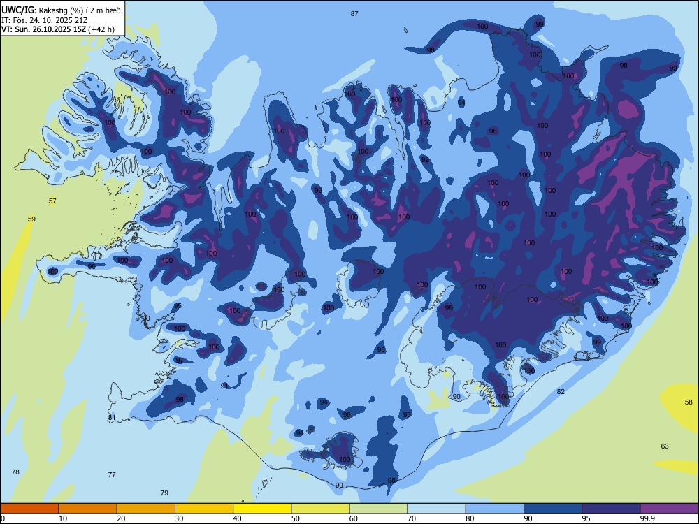Click the legend tick label '20'
Screen dimensions: 699x524
[121, 518]
